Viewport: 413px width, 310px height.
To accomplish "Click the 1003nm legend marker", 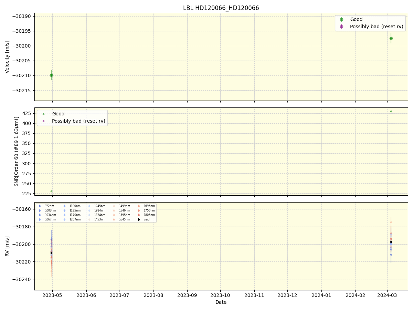I will pos(40,210).
